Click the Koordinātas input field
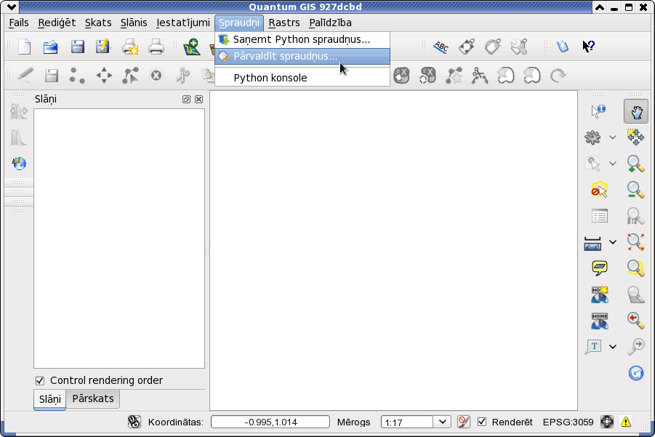The image size is (655, 437). (x=270, y=422)
